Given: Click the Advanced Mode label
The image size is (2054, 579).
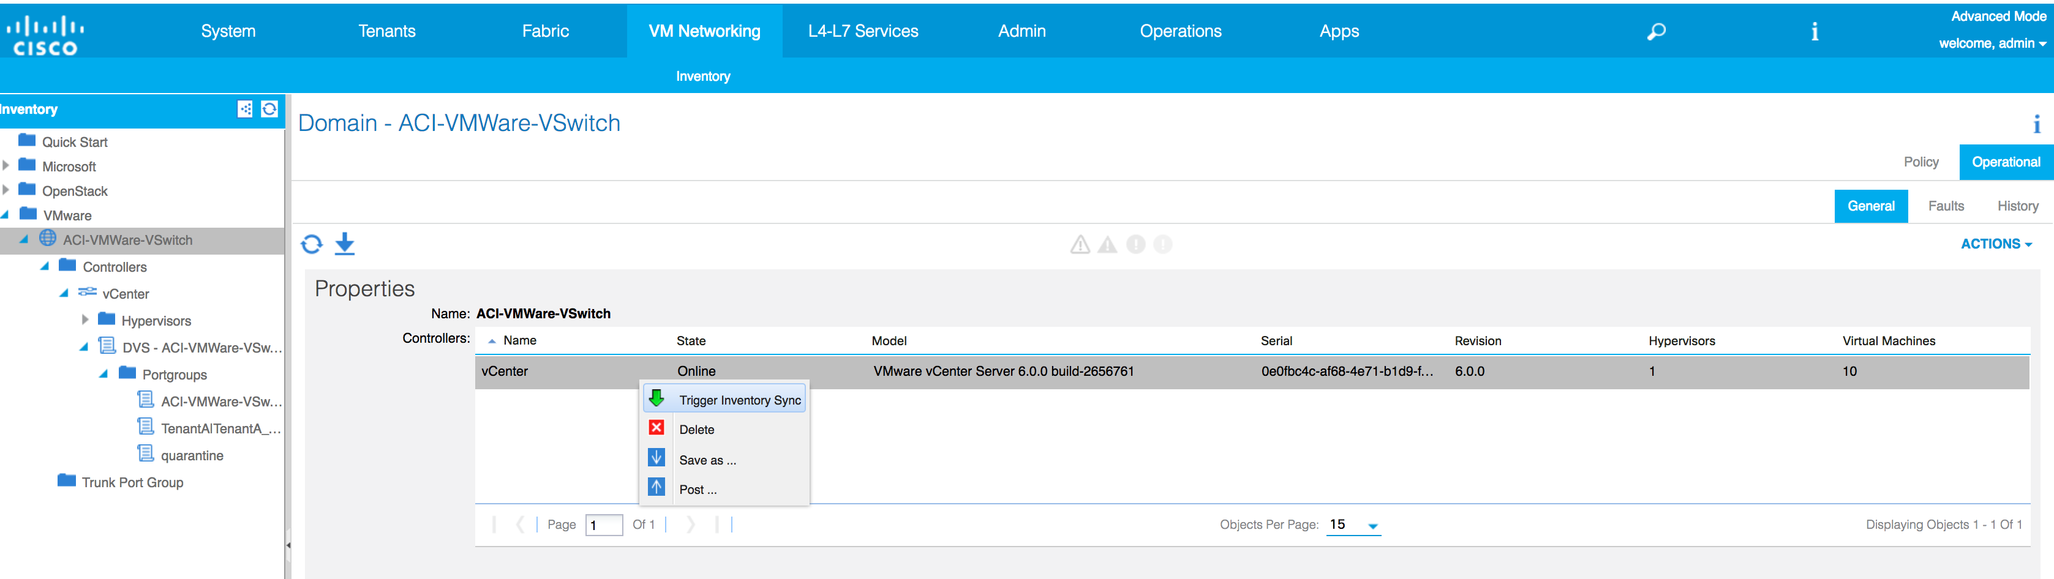Looking at the screenshot, I should coord(1998,16).
